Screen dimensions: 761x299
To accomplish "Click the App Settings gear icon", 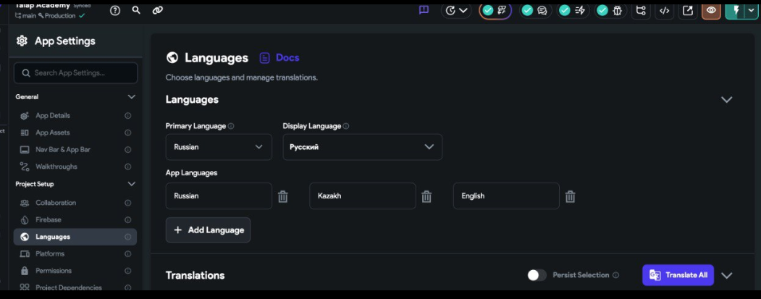I will tap(22, 41).
